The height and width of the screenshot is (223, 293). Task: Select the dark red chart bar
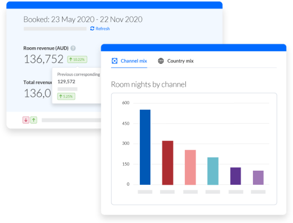[167, 163]
